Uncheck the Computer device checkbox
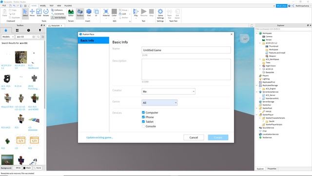The image size is (312, 176). click(x=143, y=112)
